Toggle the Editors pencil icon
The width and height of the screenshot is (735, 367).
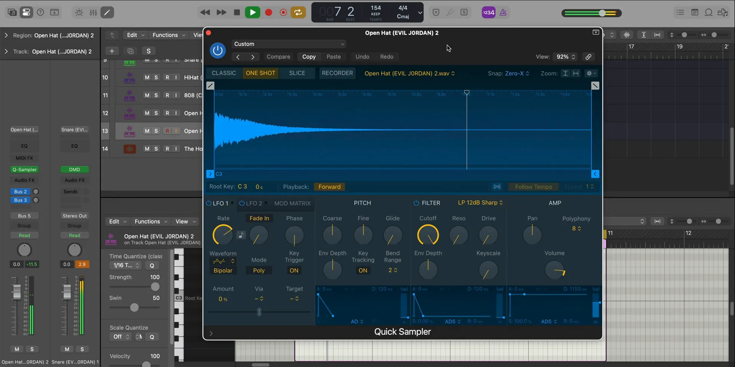[107, 12]
